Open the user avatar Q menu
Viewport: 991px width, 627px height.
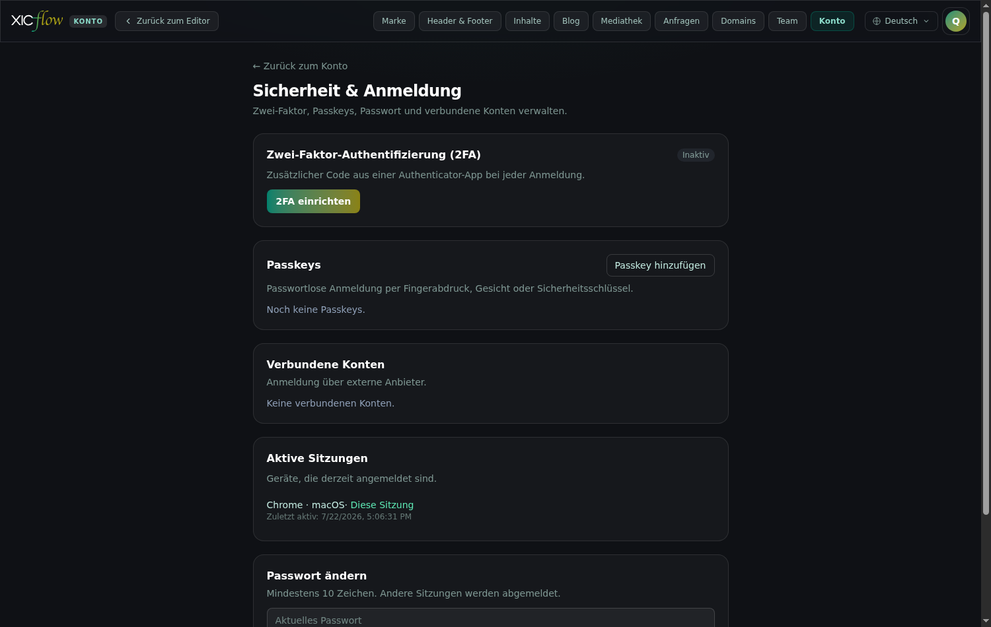tap(955, 21)
